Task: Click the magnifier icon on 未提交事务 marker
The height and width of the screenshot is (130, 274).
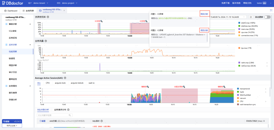Action: pyautogui.click(x=184, y=87)
